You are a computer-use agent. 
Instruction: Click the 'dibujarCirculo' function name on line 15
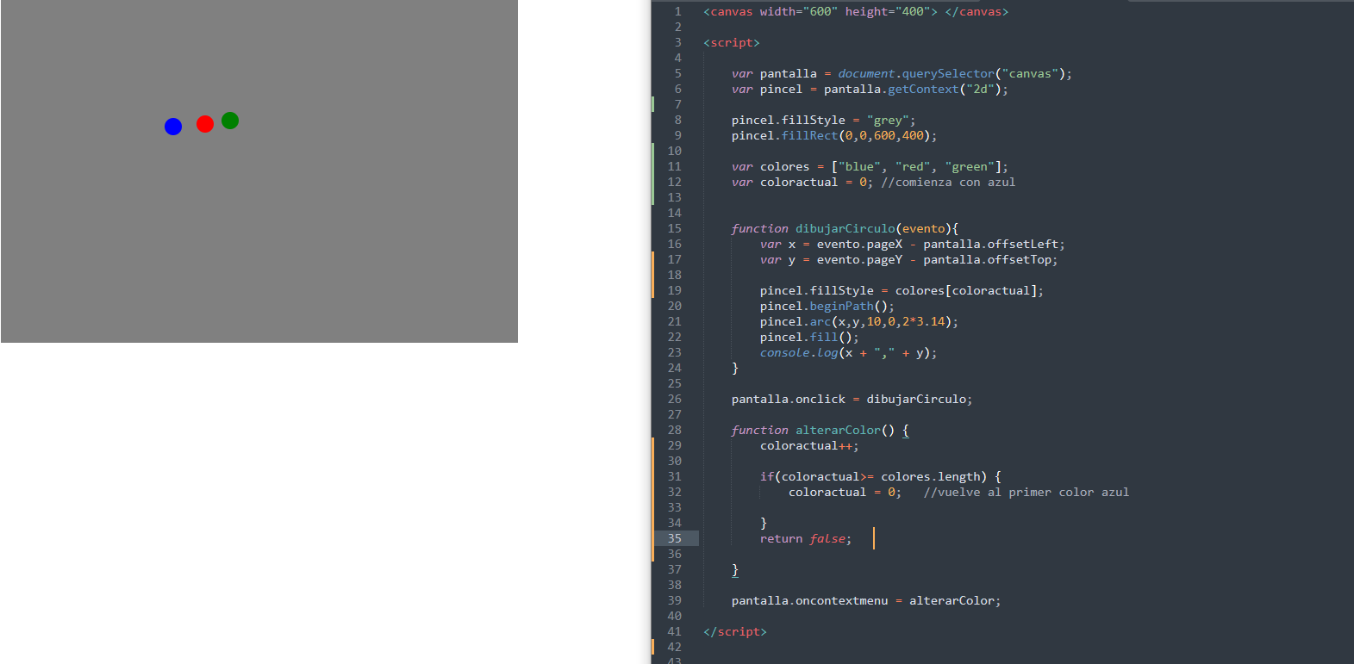tap(845, 229)
